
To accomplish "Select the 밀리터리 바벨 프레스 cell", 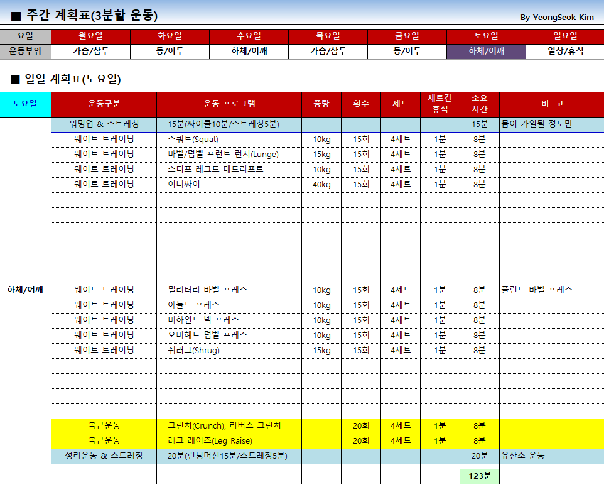I will point(229,290).
